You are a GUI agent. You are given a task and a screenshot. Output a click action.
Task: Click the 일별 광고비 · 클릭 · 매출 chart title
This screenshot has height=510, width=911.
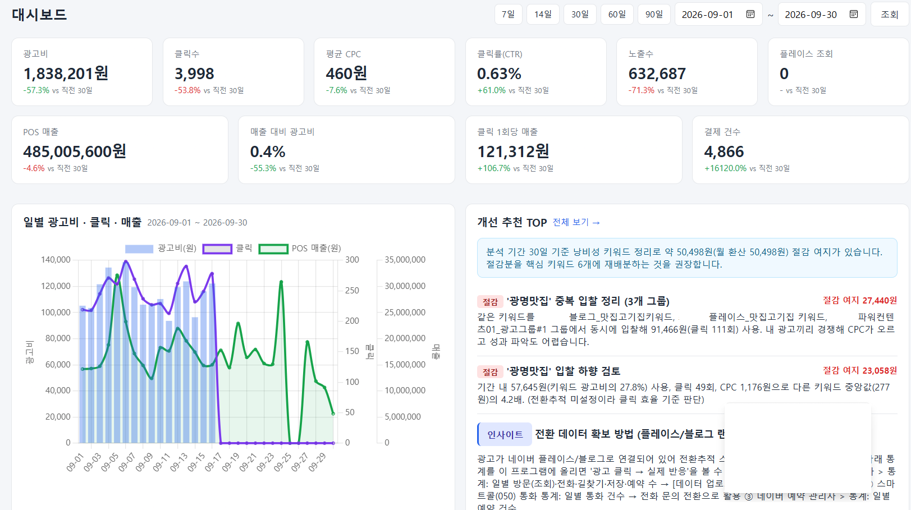click(82, 222)
